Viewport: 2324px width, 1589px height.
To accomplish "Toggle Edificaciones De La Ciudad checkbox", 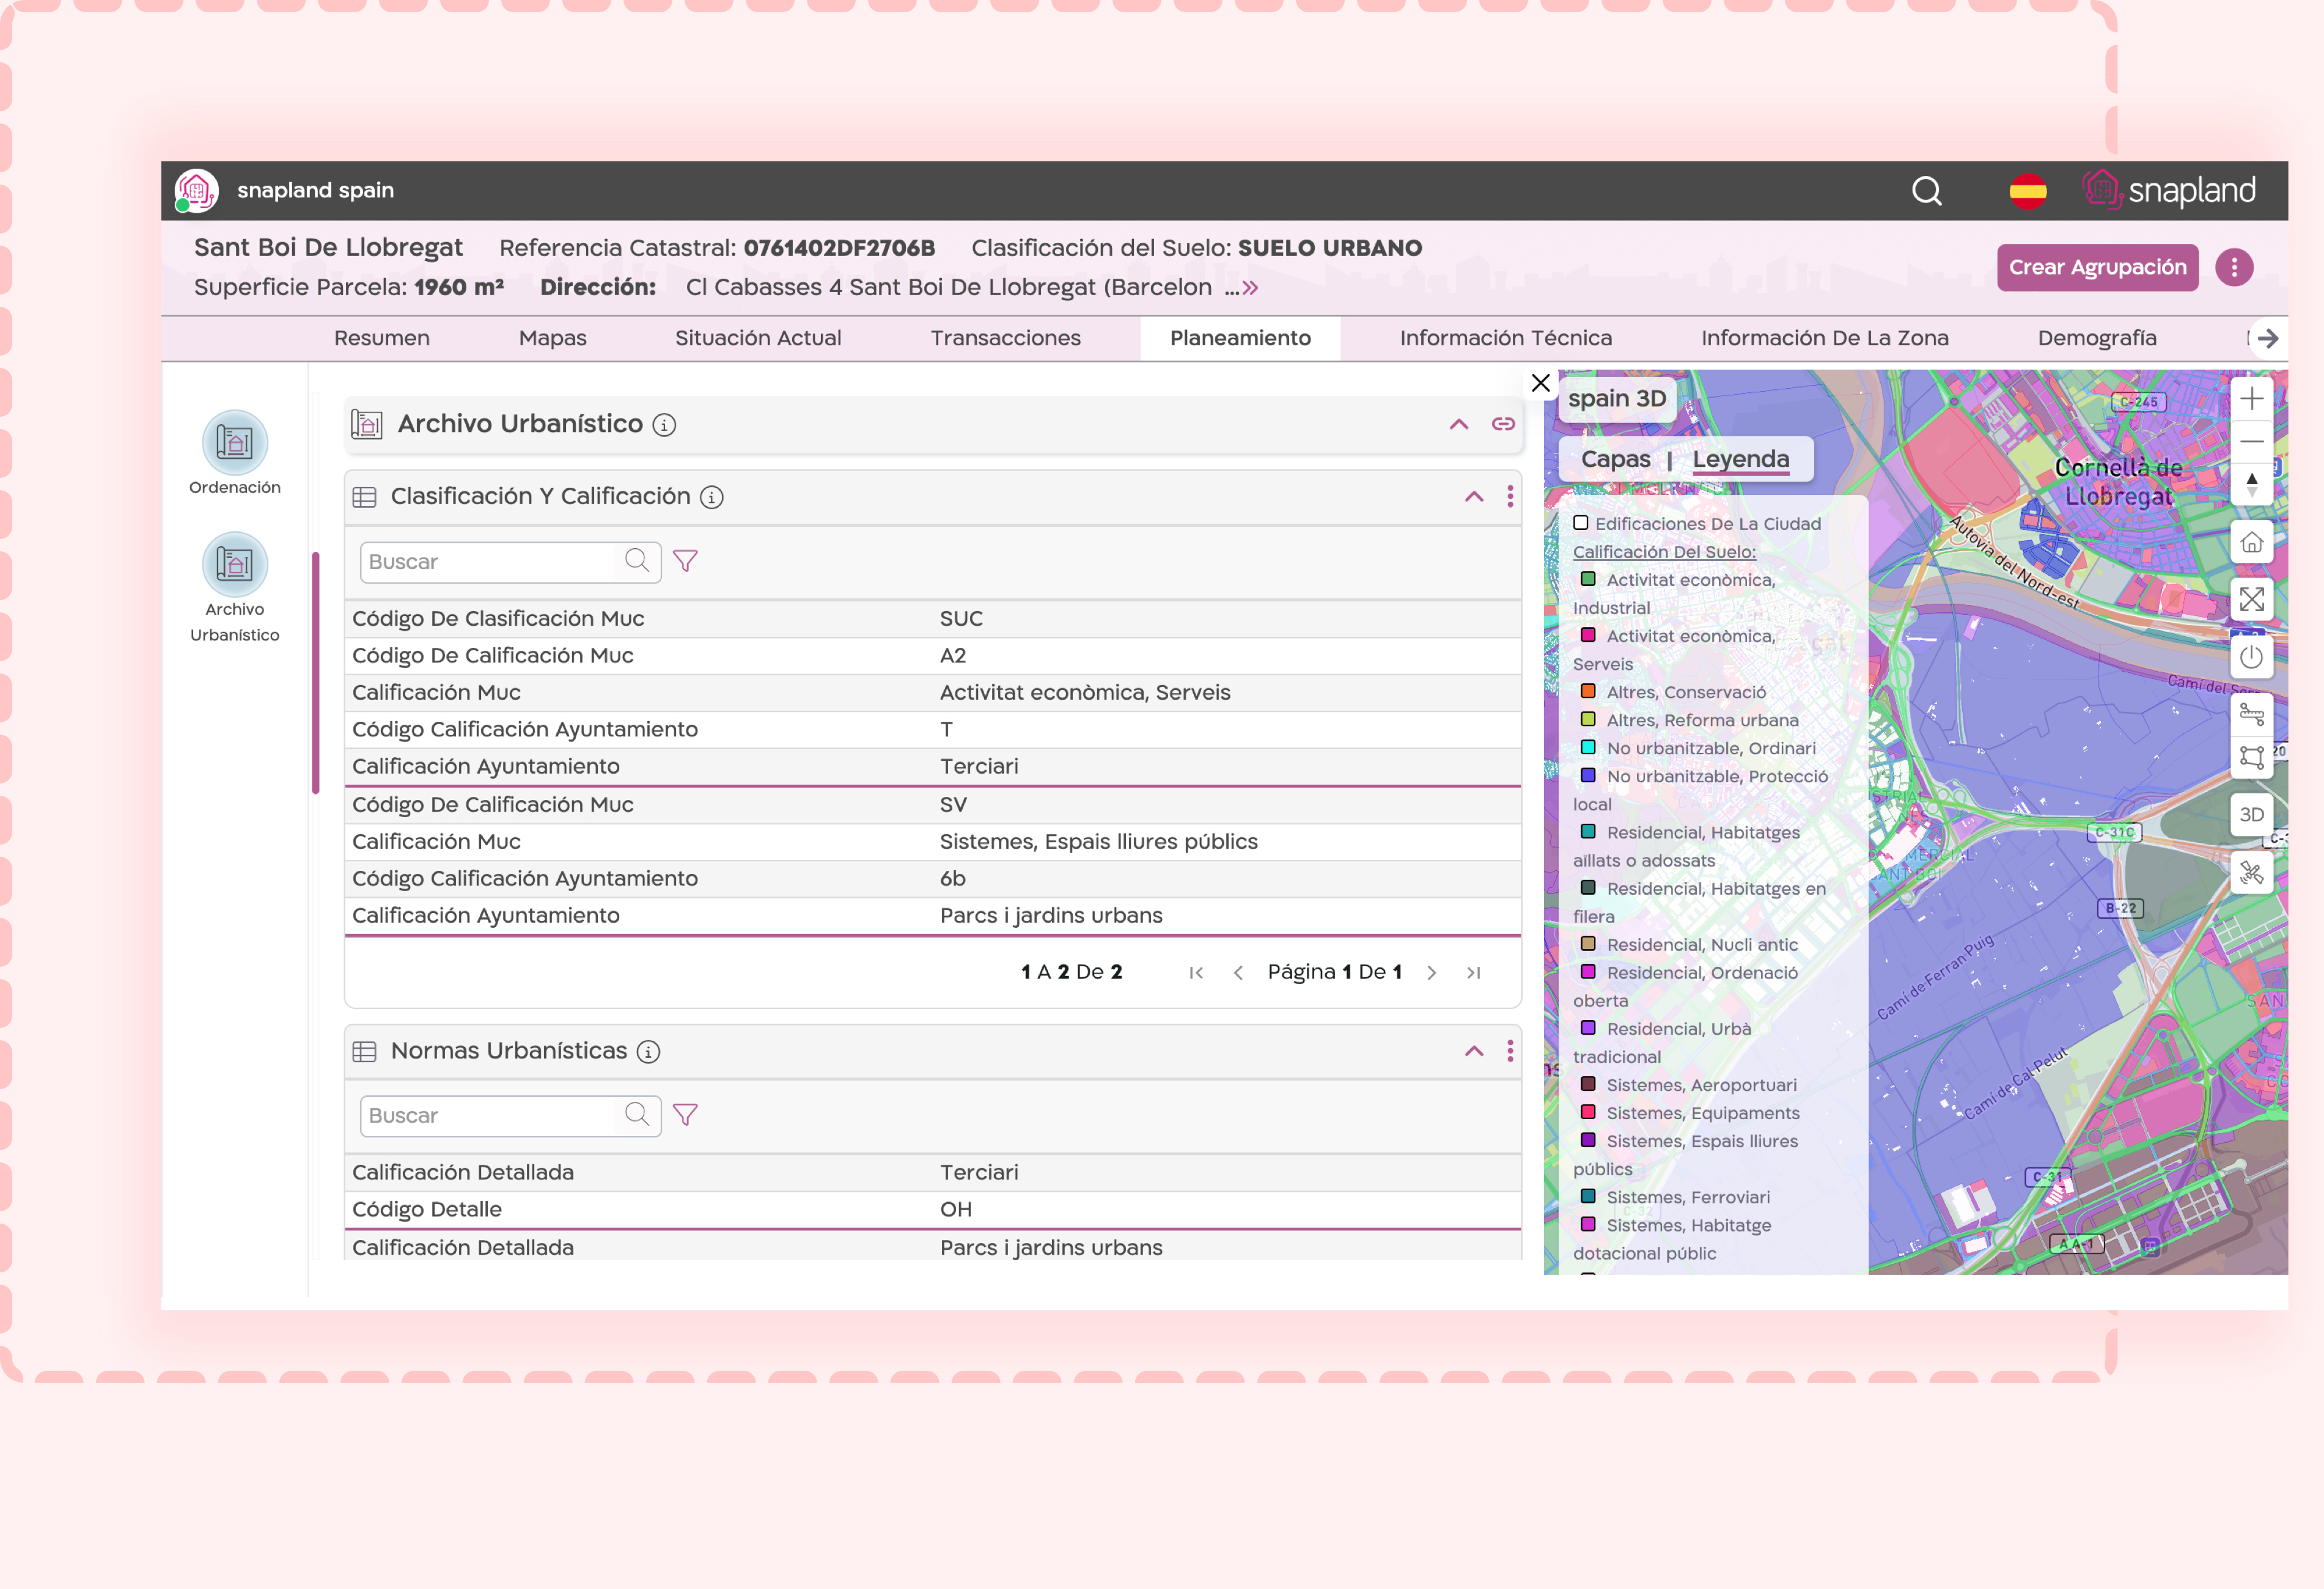I will pos(1580,523).
